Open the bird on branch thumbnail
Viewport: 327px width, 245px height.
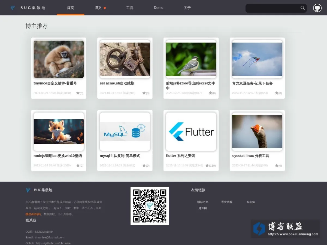191,59
